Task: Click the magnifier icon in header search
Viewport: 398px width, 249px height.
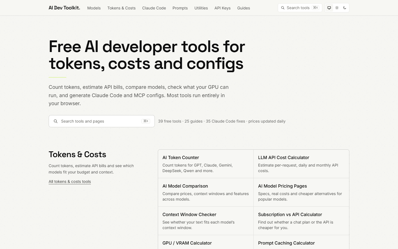Action: [283, 8]
